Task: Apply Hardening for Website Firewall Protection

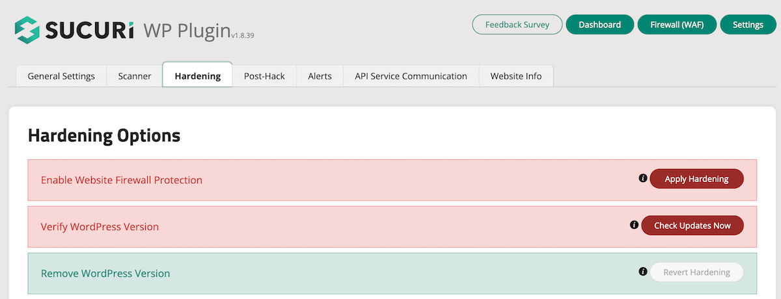Action: pos(696,179)
